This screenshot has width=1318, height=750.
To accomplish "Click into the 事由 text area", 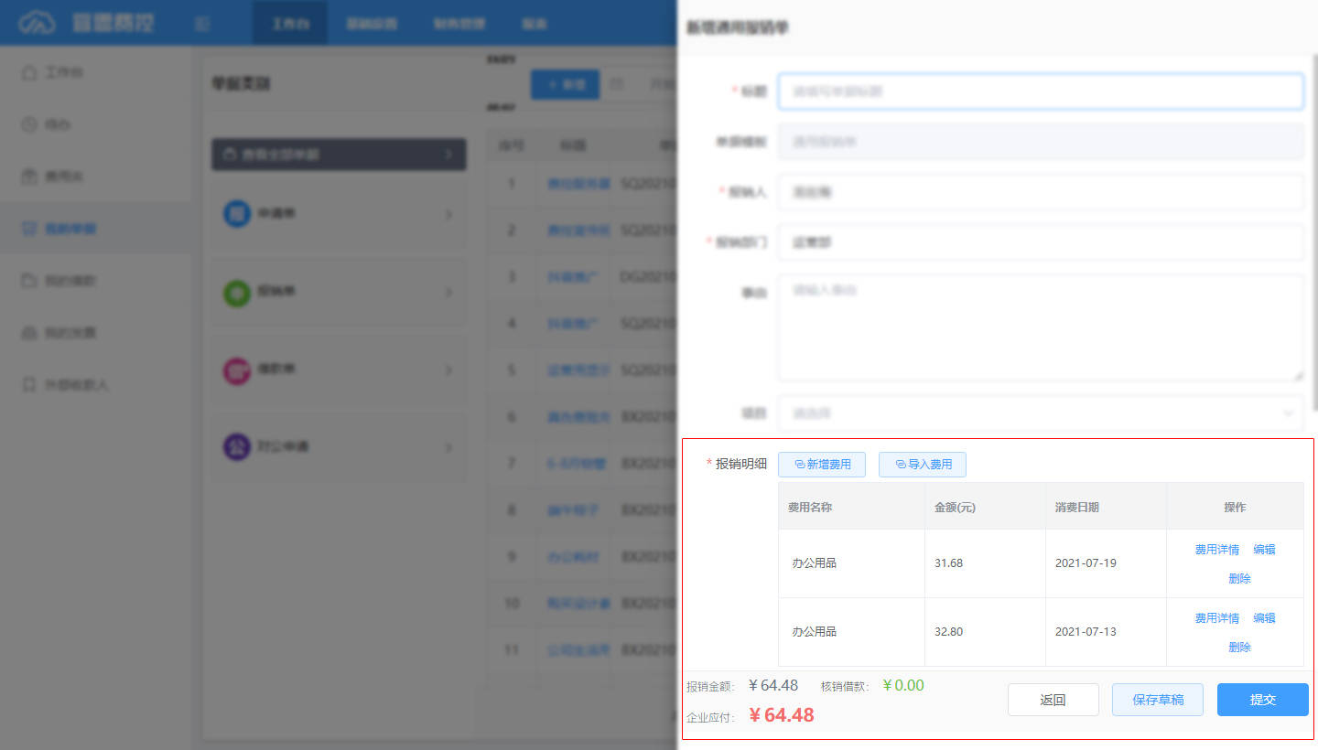I will pos(1041,327).
